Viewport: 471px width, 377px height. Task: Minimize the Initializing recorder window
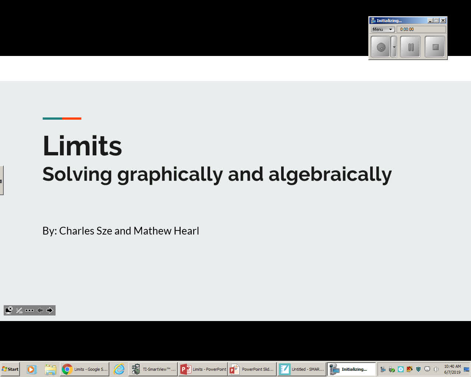click(430, 21)
